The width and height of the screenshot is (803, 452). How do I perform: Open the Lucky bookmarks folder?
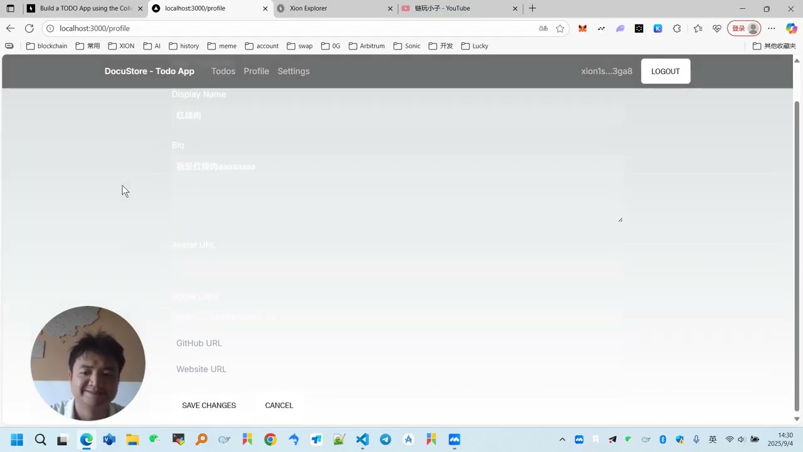475,46
